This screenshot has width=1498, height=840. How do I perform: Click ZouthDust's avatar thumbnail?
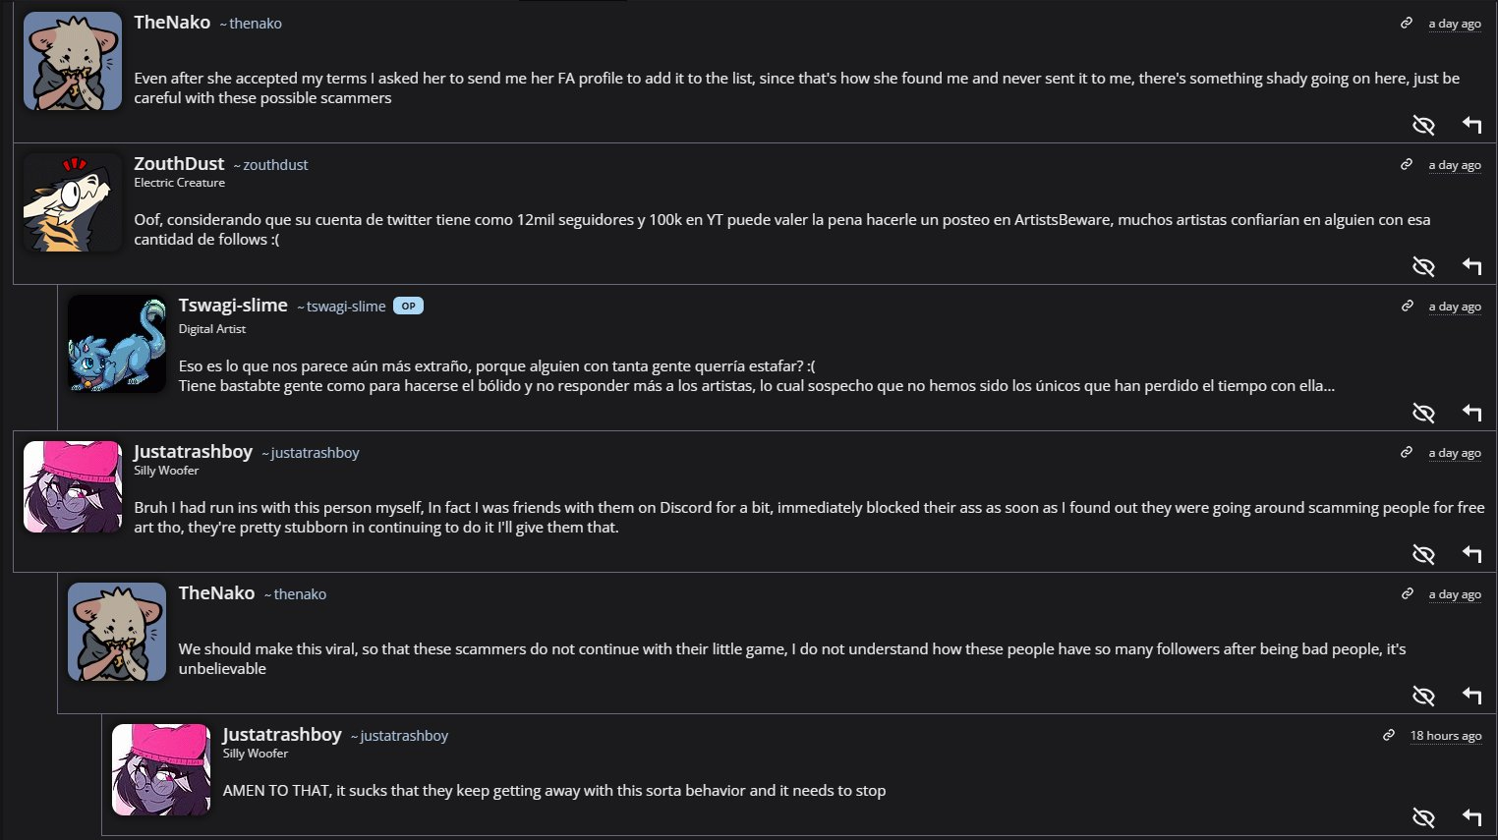tap(73, 202)
